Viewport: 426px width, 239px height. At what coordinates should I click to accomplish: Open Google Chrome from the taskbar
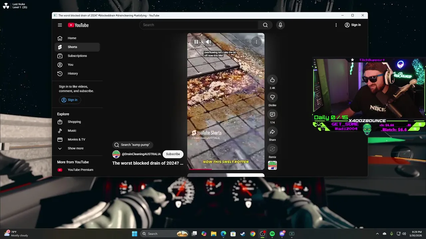pyautogui.click(x=253, y=234)
